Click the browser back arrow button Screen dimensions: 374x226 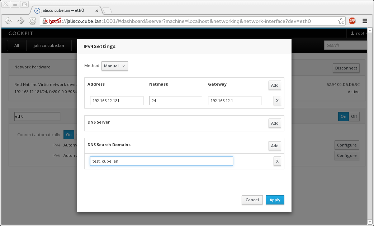pos(9,21)
